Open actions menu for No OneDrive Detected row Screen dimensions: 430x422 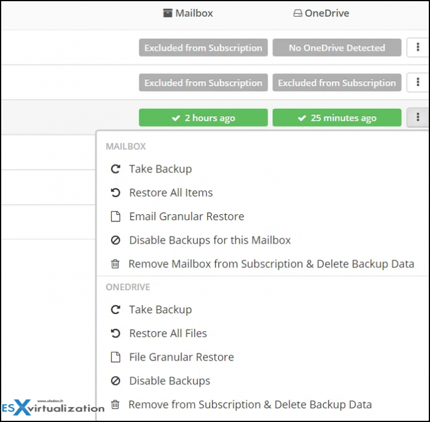417,47
